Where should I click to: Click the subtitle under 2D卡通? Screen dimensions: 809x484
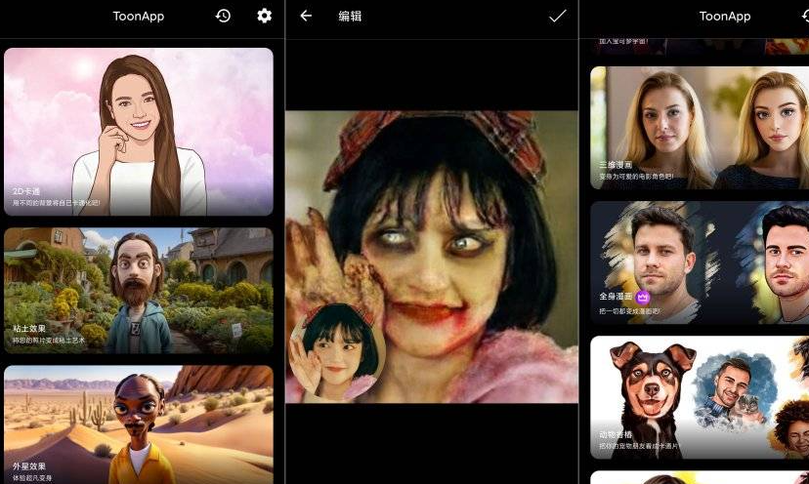coord(57,203)
